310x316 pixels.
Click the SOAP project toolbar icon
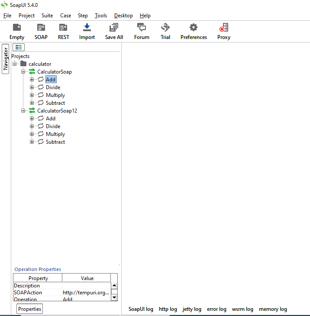click(41, 28)
